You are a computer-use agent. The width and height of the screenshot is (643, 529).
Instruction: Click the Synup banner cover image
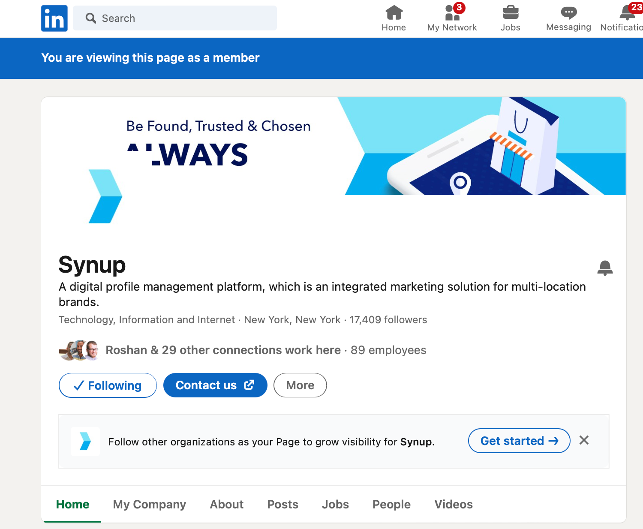click(334, 146)
